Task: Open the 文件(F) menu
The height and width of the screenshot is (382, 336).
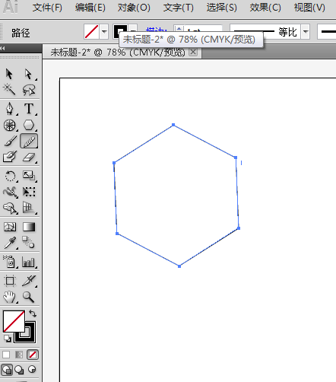Action: coord(47,8)
